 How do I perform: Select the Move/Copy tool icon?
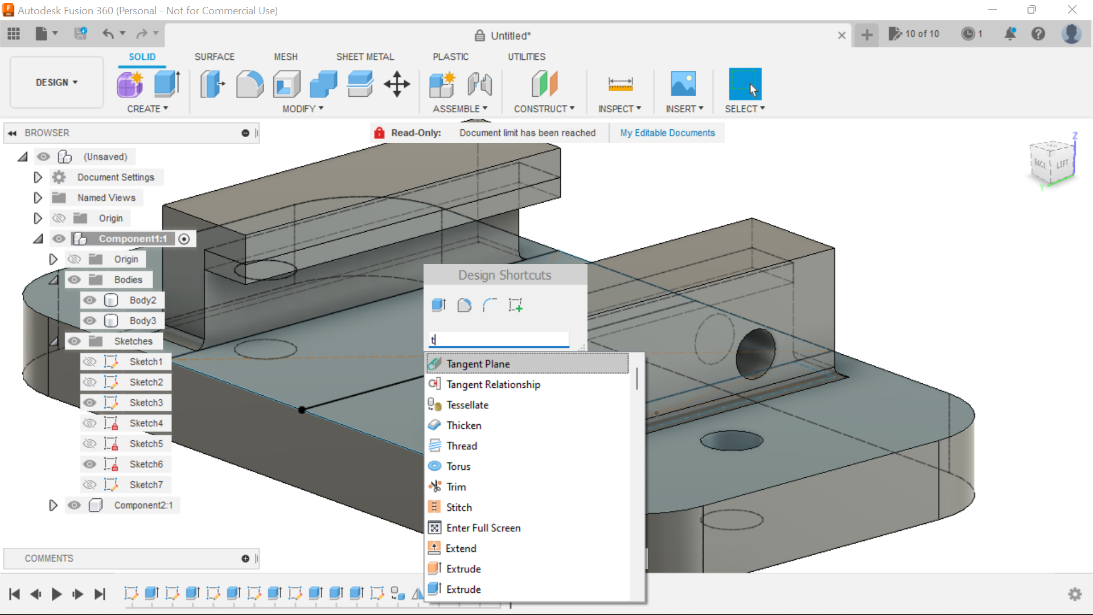397,84
